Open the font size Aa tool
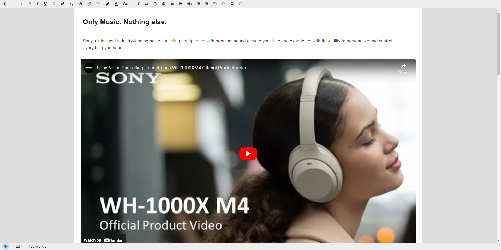 [x=126, y=4]
